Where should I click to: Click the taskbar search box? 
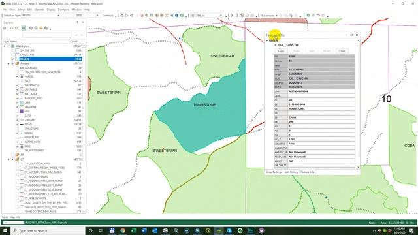(48, 230)
